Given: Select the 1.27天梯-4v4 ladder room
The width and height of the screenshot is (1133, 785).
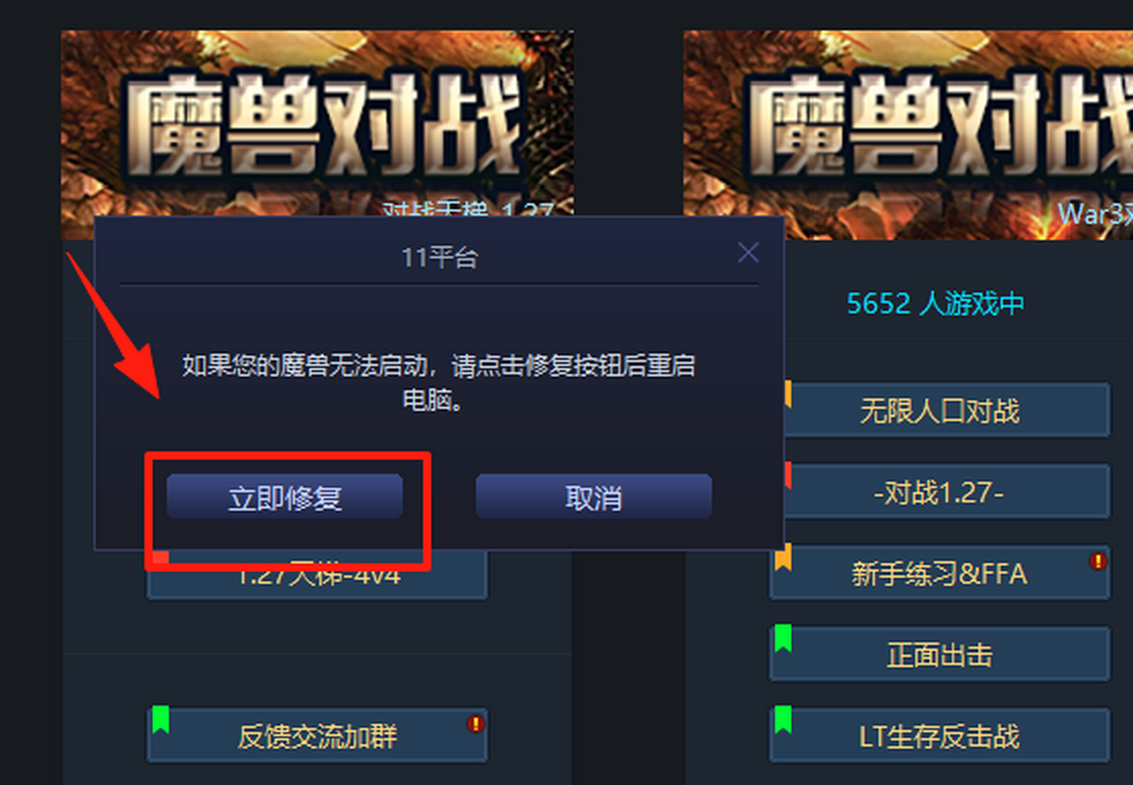Looking at the screenshot, I should pos(317,575).
